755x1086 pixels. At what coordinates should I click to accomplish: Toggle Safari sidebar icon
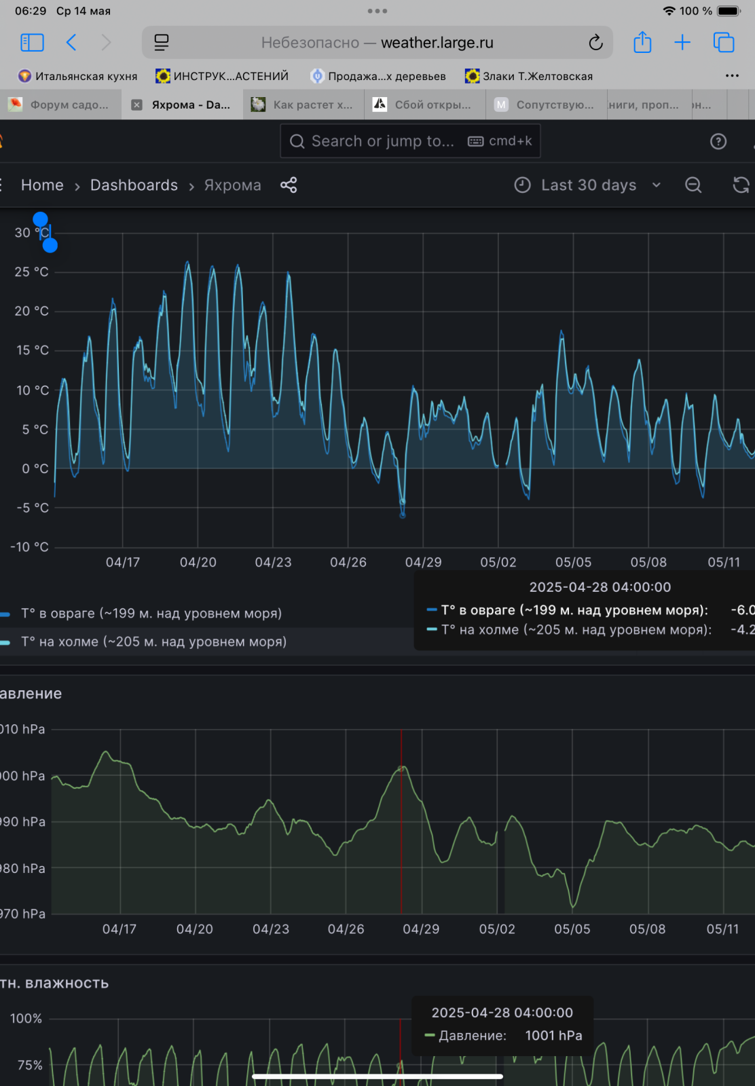[33, 43]
